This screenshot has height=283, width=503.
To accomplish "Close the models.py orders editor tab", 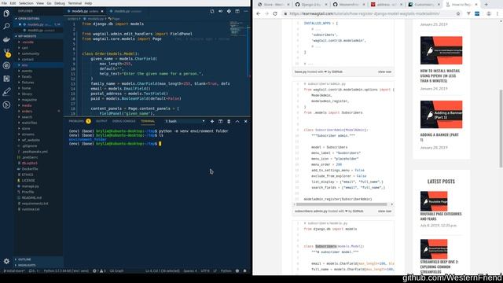I will tap(102, 11).
